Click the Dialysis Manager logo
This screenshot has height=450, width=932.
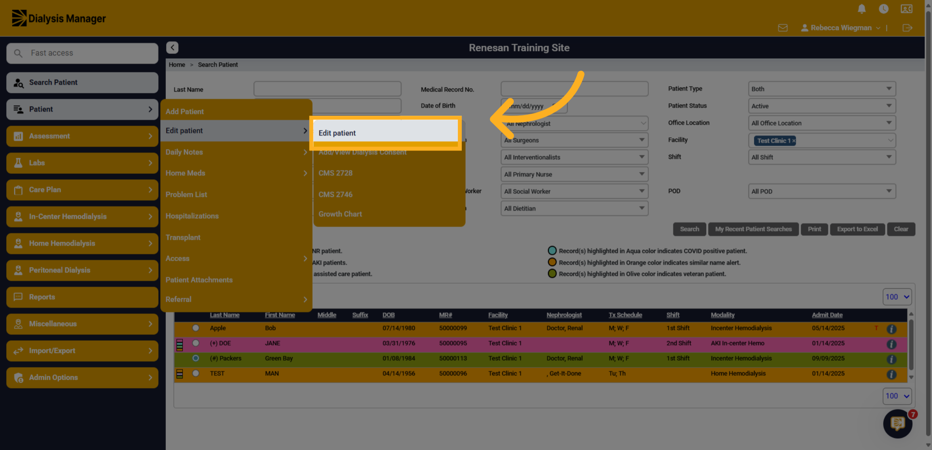59,18
